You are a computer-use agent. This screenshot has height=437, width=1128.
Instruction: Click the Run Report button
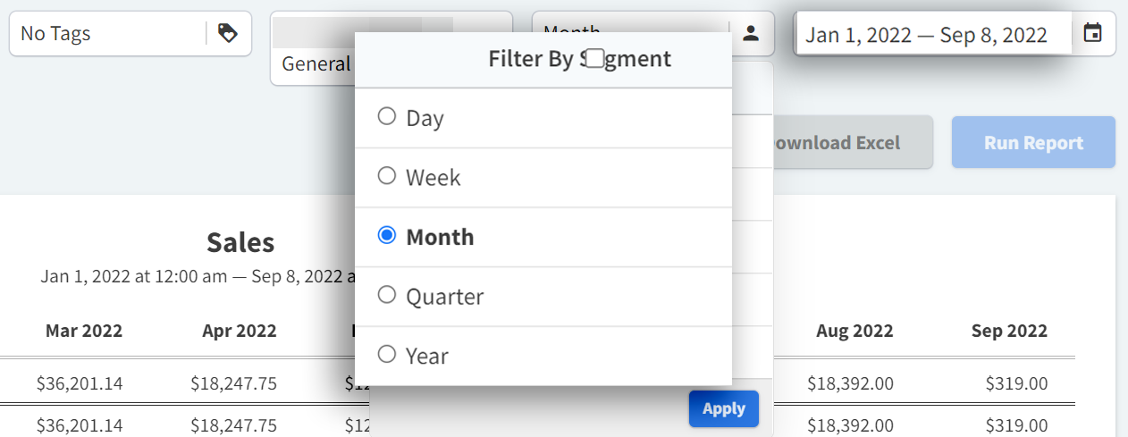[x=1033, y=143]
